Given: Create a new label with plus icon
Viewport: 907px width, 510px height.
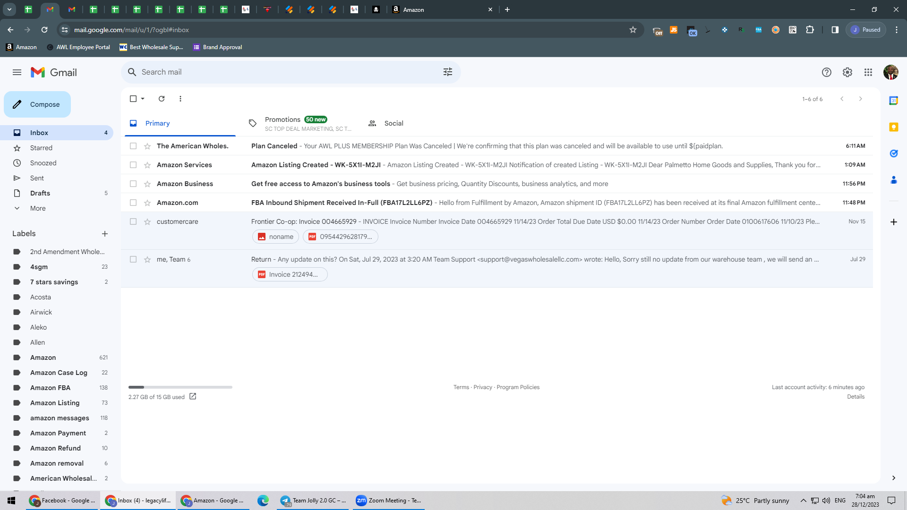Looking at the screenshot, I should click(105, 234).
